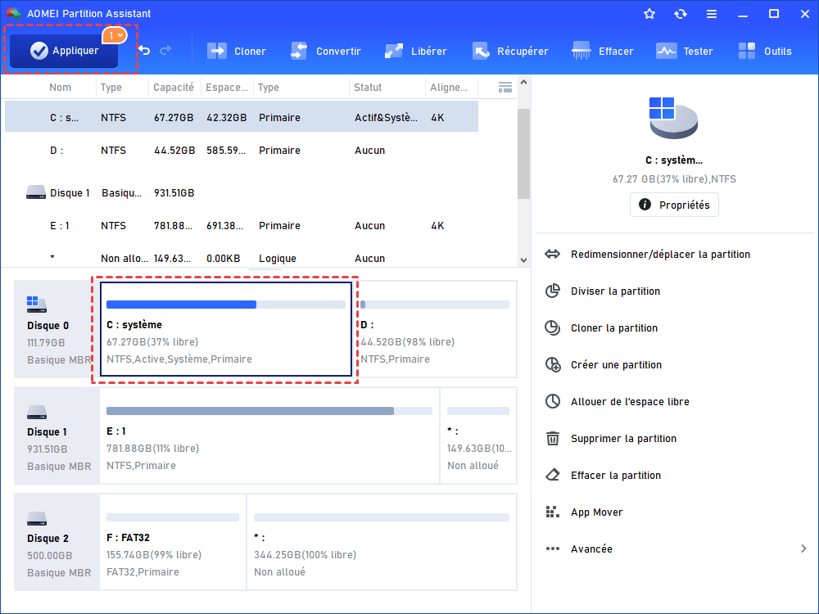Sort by the Nom column header
This screenshot has height=614, width=819.
(x=60, y=88)
